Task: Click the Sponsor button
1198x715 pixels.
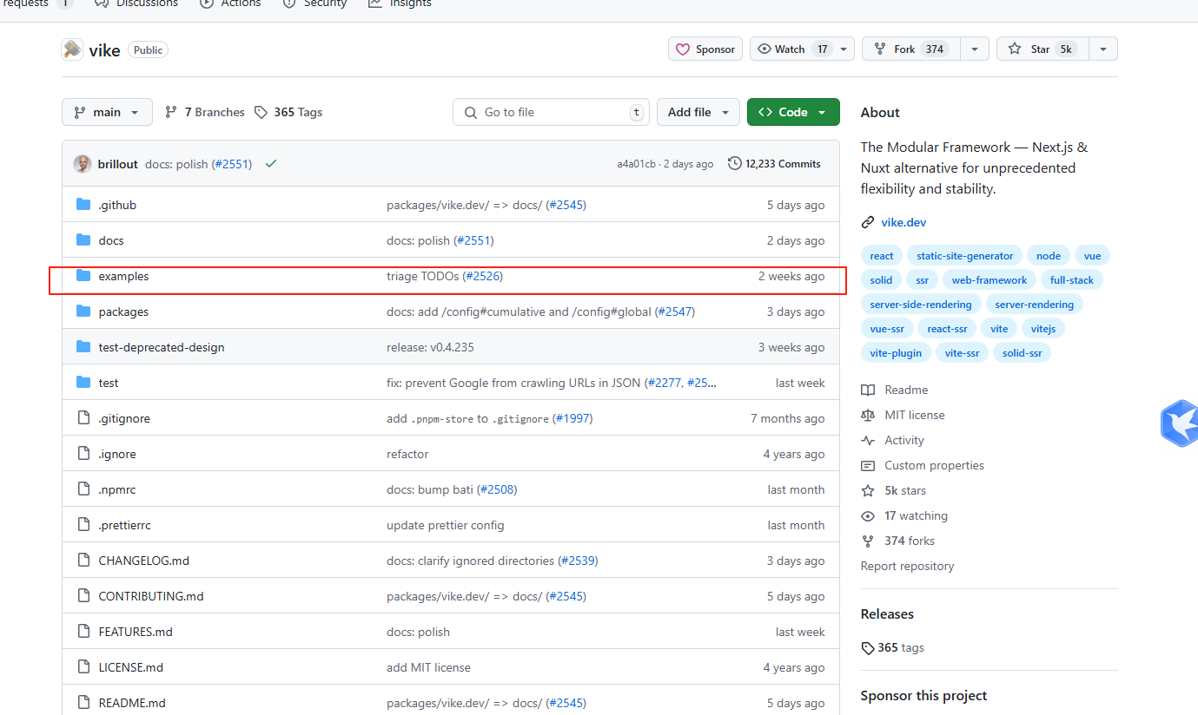Action: 705,49
